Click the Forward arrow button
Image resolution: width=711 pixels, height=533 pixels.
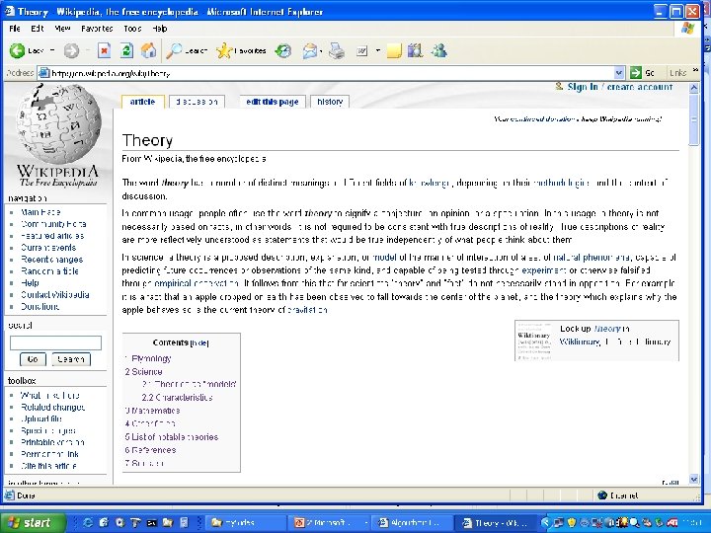coord(71,50)
